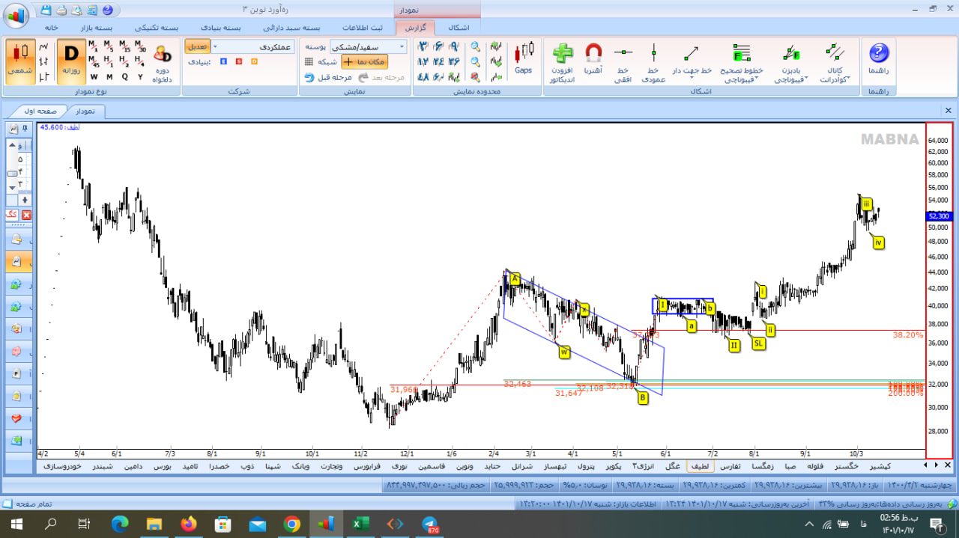Click the print preview icon in quick access toolbar
959x538 pixels.
pyautogui.click(x=76, y=10)
